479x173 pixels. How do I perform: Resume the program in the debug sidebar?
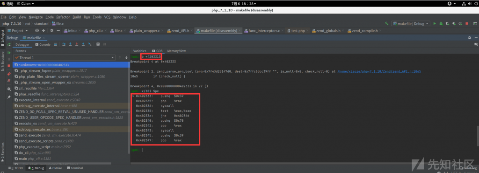(9, 52)
